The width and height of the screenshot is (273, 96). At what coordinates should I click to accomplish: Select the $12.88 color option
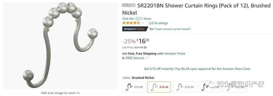click(235, 87)
